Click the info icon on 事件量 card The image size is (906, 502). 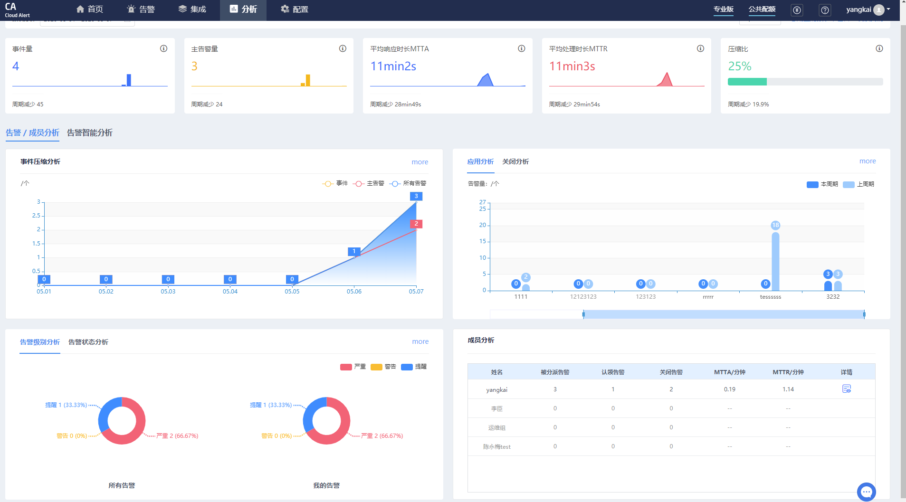tap(163, 48)
